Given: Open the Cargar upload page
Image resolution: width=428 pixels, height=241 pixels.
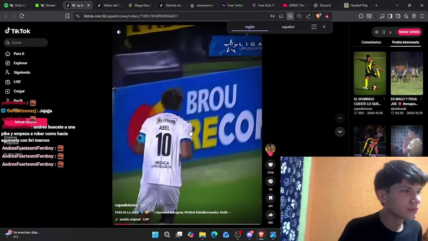Looking at the screenshot, I should tap(19, 91).
